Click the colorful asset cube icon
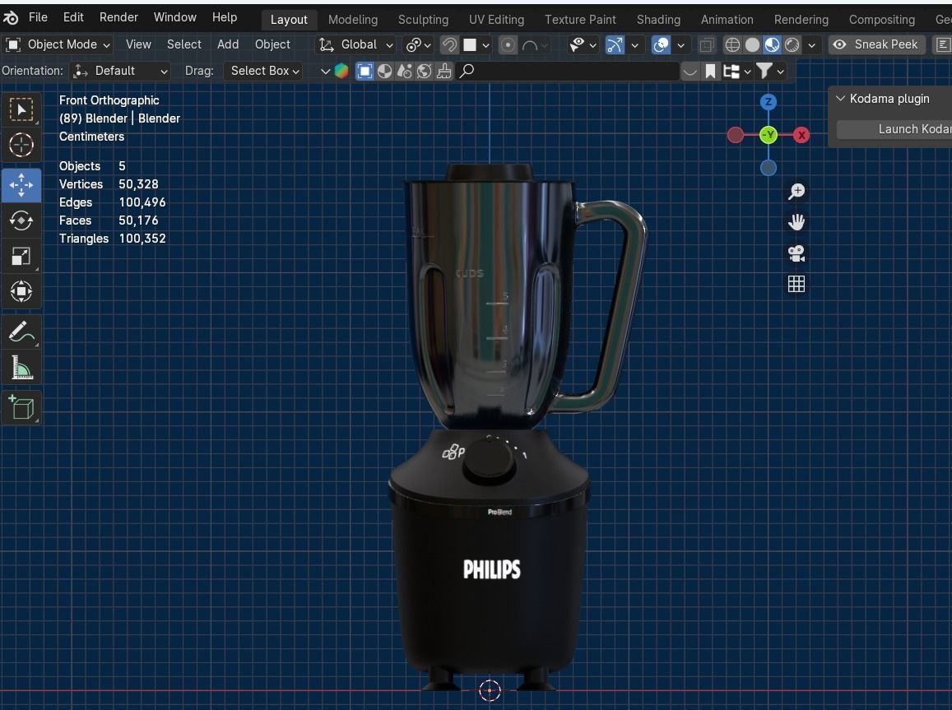The width and height of the screenshot is (952, 710). (341, 71)
